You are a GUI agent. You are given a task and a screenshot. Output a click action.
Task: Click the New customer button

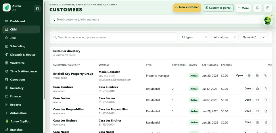tap(187, 8)
